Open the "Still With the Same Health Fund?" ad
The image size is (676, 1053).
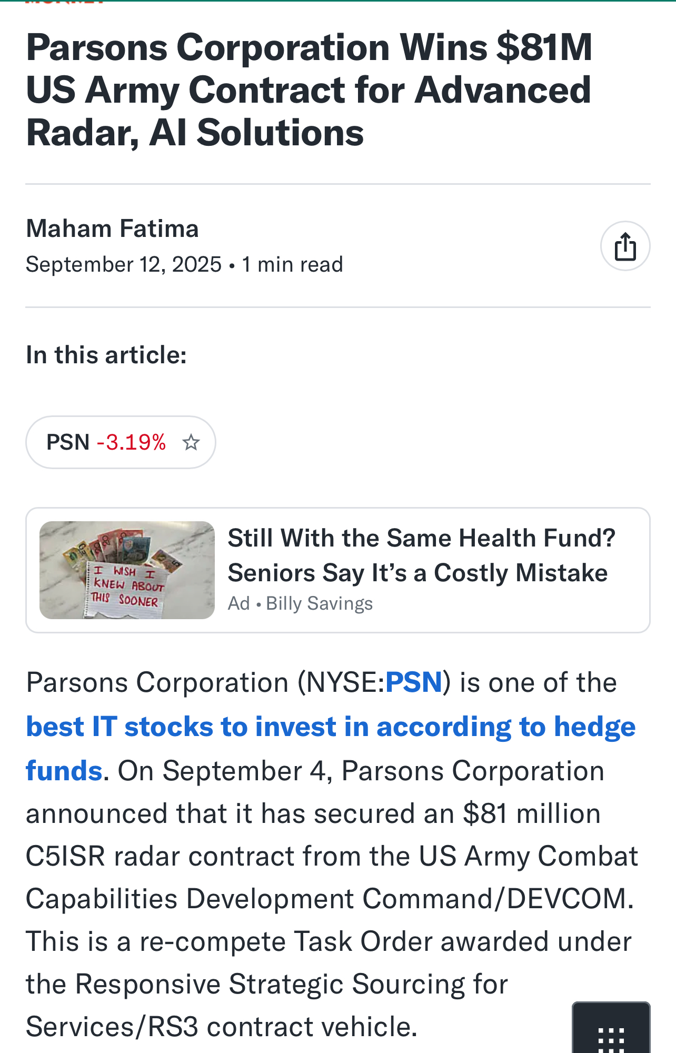421,539
